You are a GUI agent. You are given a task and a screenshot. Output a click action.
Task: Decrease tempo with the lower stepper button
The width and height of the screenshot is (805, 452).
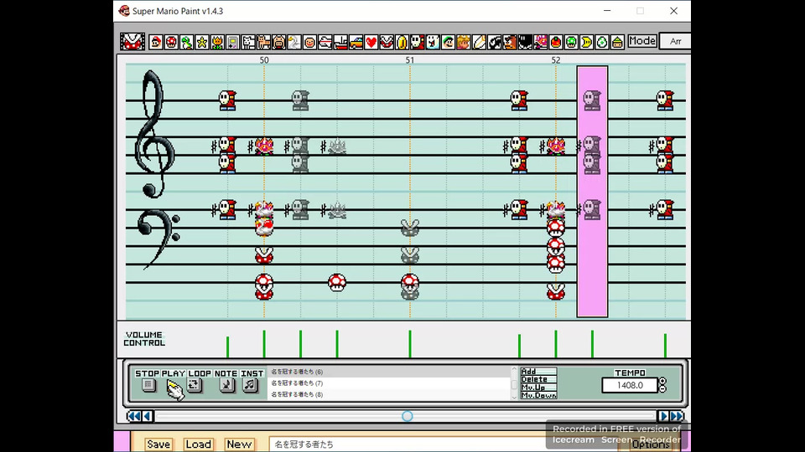pos(662,388)
